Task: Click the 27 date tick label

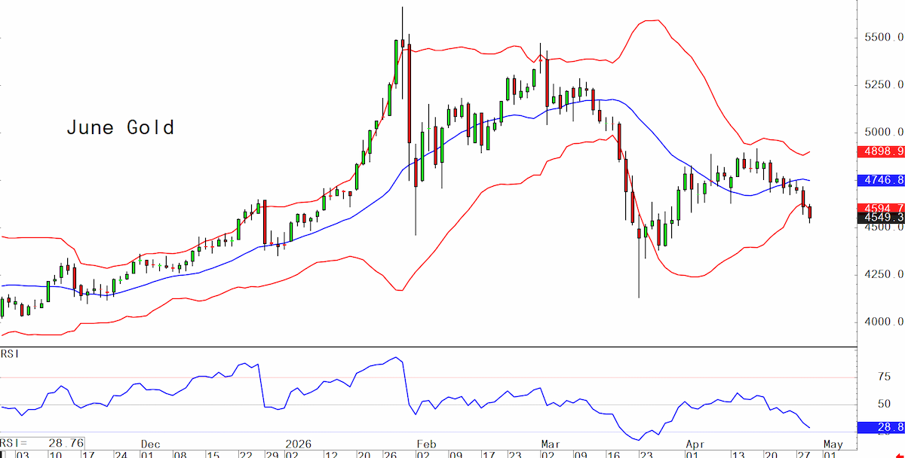Action: click(x=804, y=454)
